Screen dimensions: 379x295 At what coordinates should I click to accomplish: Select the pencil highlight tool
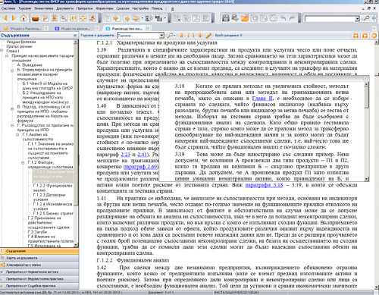coord(208,36)
